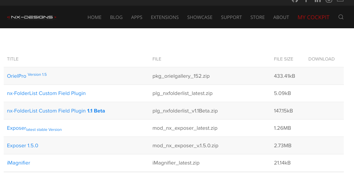Select the STORE menu entry
Screen dimensions: 354x173
click(257, 17)
